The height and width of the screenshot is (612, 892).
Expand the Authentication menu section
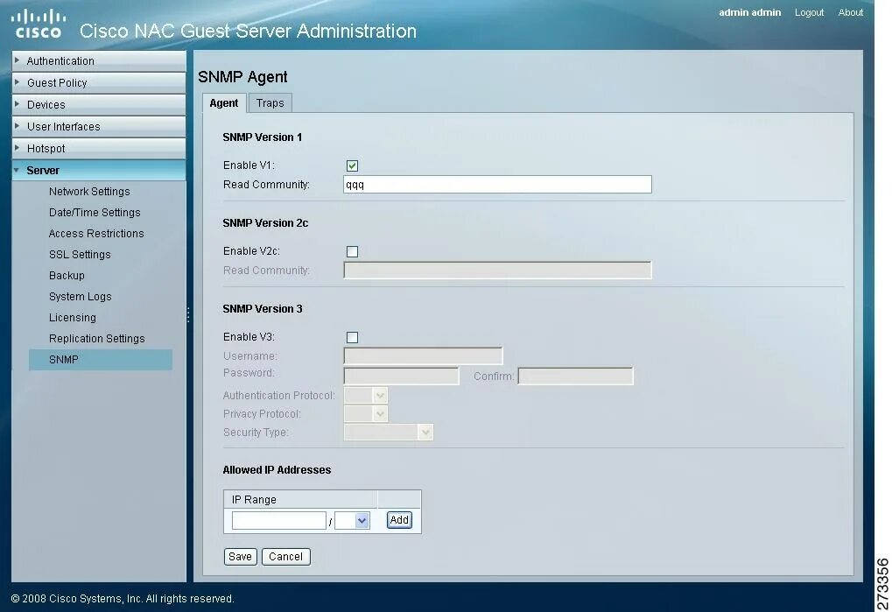point(99,61)
